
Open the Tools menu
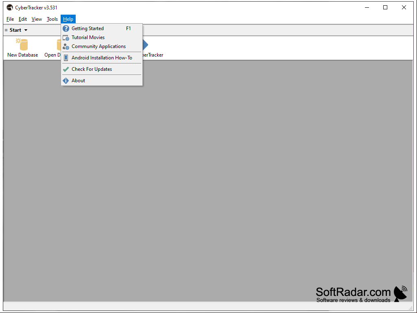point(52,19)
